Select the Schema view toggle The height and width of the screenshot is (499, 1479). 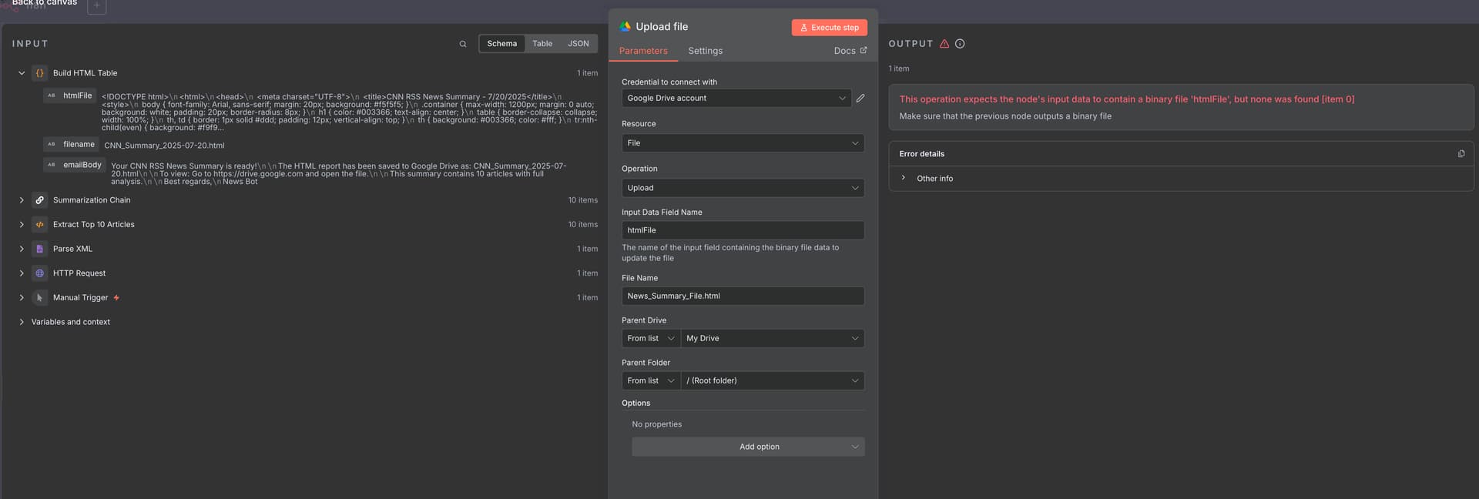(501, 44)
